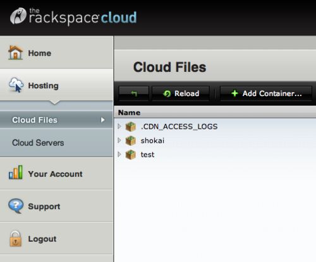Click the shokai container box icon
The height and width of the screenshot is (262, 316).
131,141
